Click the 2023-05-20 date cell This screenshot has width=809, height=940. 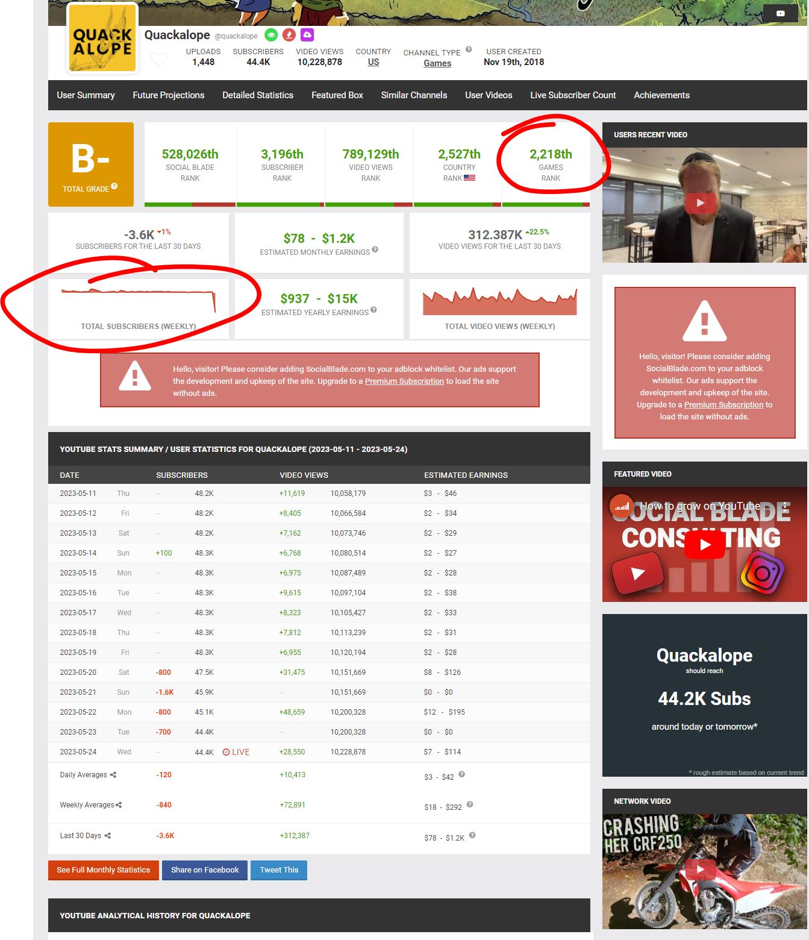pos(78,672)
